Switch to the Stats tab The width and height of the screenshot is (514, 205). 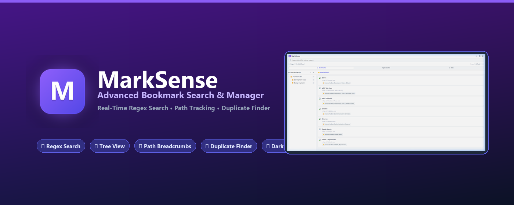click(x=451, y=68)
